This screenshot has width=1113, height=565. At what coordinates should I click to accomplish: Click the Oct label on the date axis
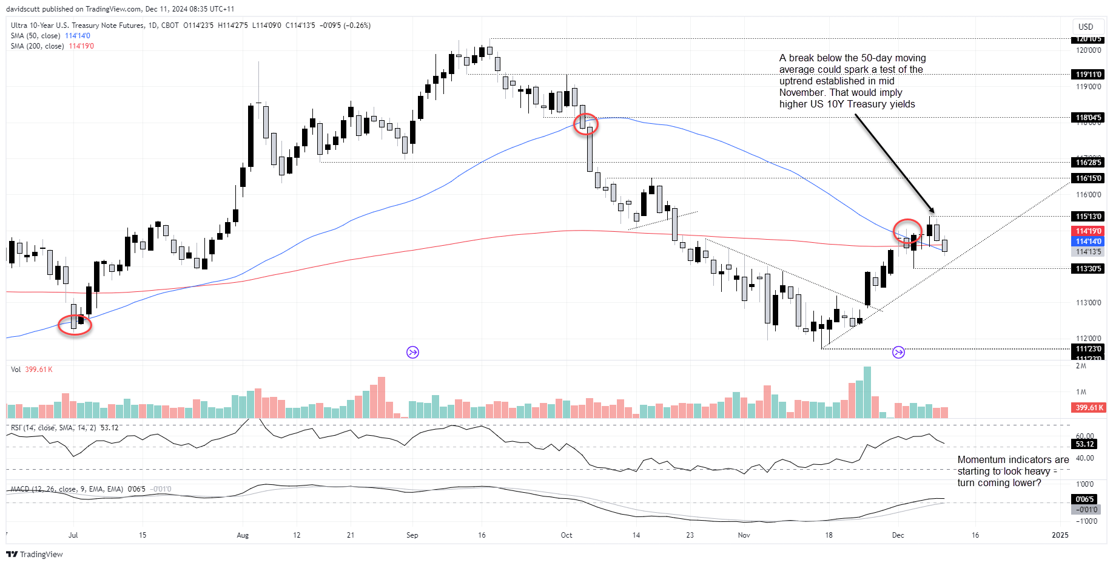coord(567,535)
